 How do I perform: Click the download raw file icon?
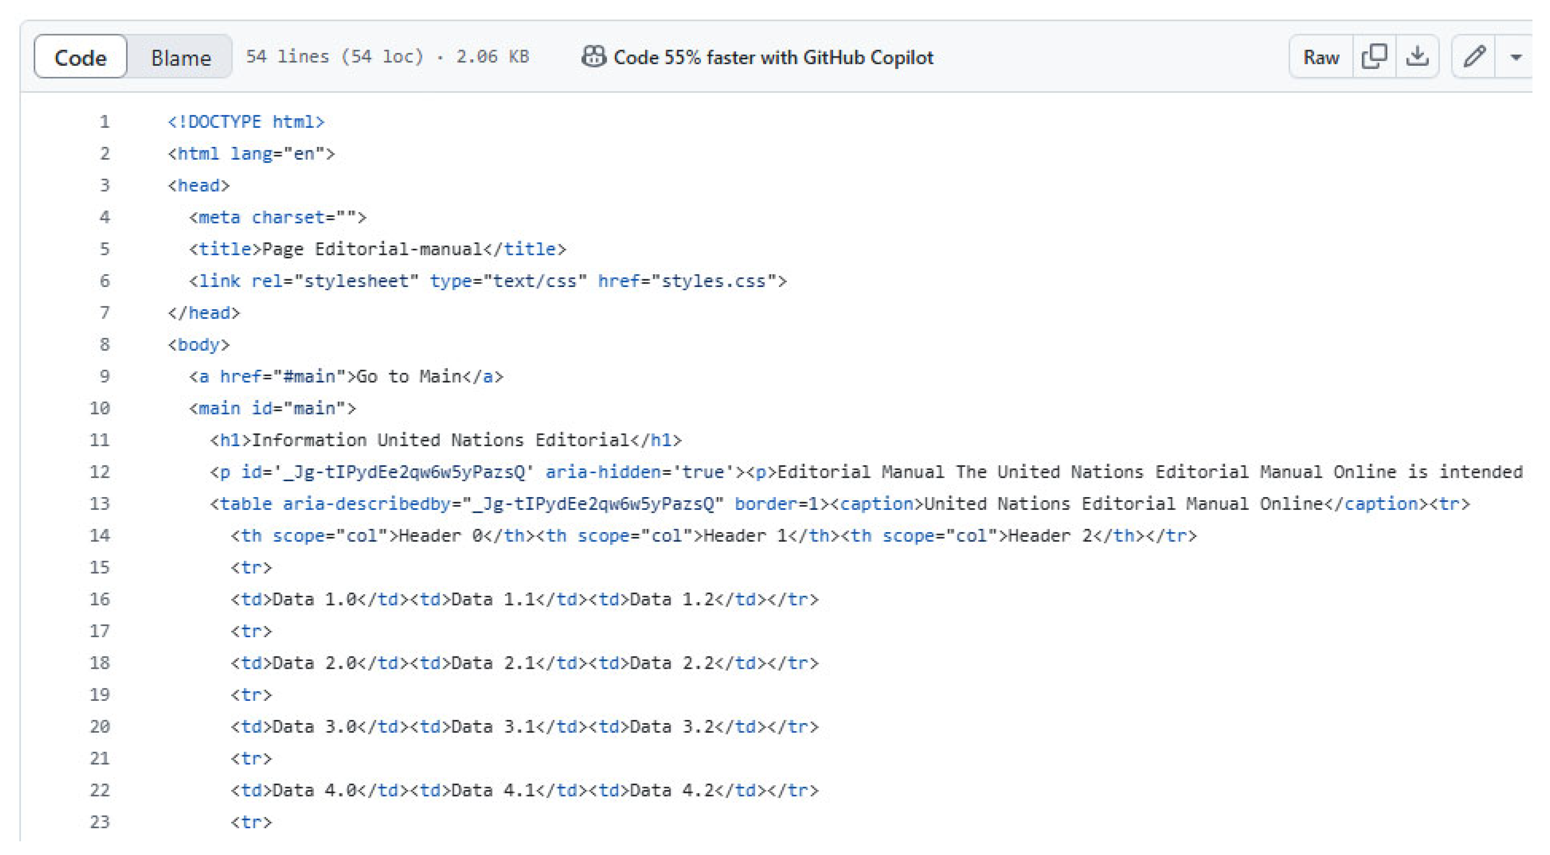[x=1417, y=56]
